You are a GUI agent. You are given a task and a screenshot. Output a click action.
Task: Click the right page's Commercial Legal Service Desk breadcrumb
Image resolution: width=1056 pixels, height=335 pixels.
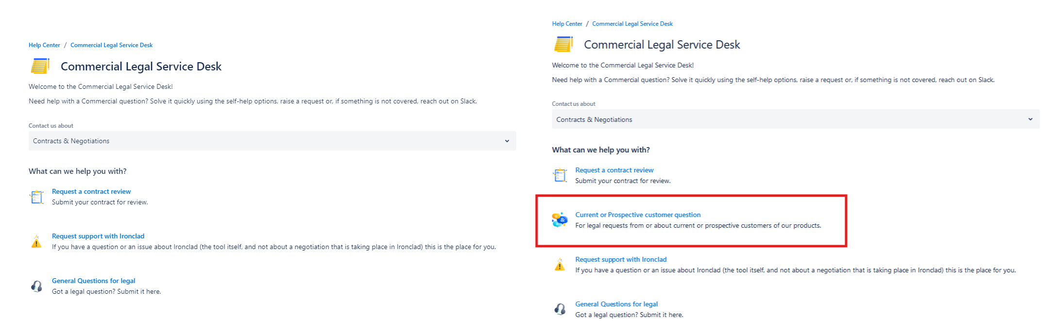point(632,24)
